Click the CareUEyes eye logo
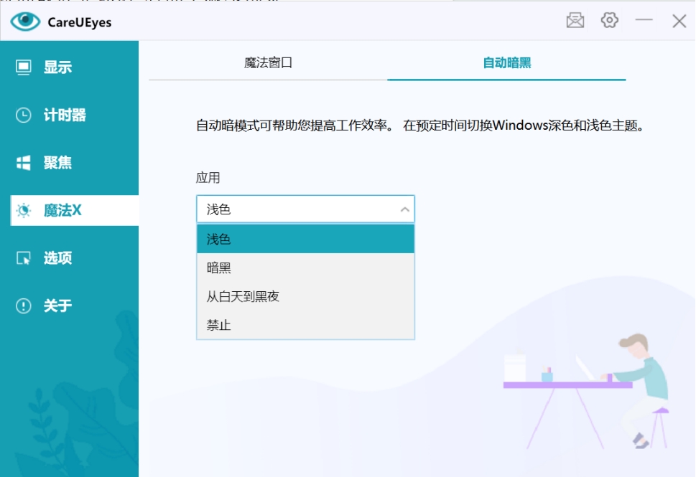 pos(24,22)
